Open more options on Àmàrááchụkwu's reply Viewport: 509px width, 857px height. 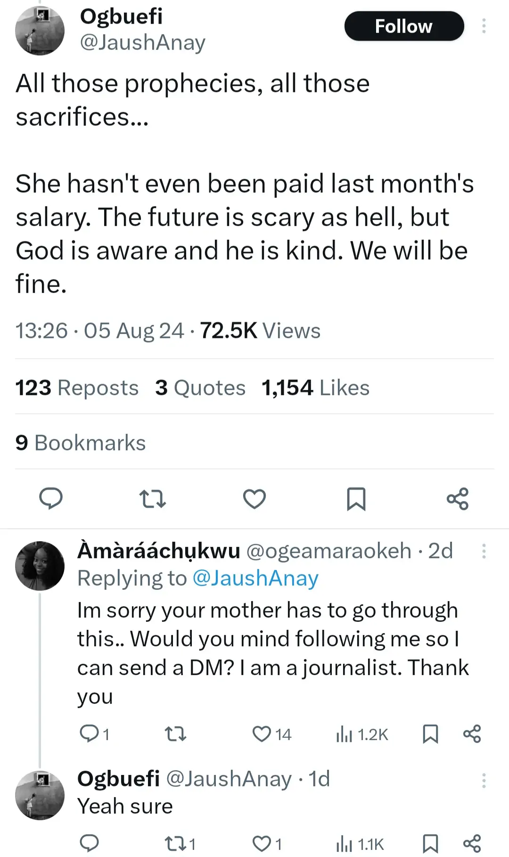pos(484,551)
